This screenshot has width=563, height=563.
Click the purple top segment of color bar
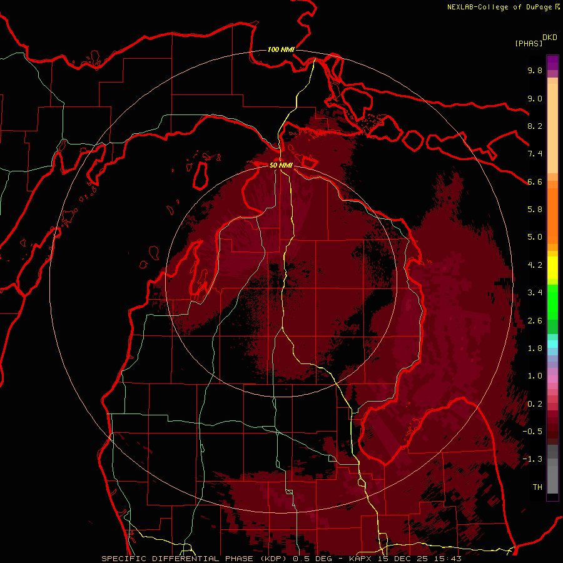point(552,63)
